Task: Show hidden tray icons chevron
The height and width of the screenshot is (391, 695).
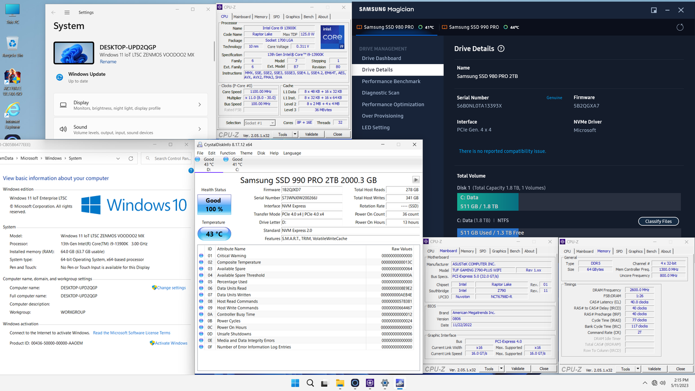Action: [x=645, y=383]
